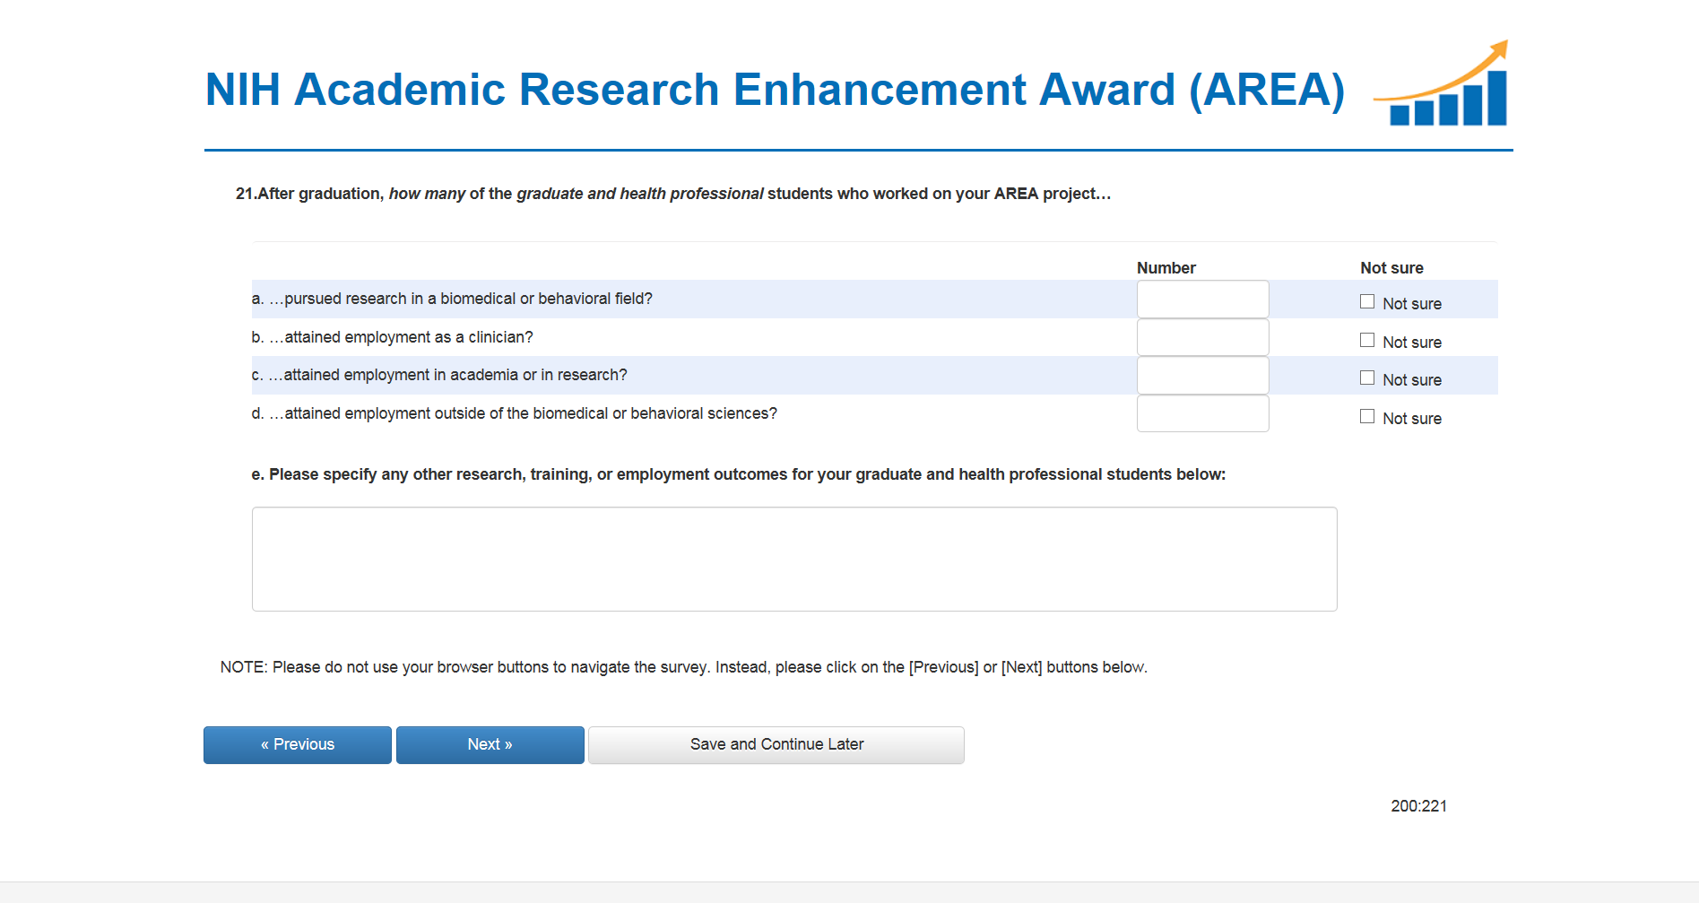Click the page counter 200:221

click(x=1418, y=806)
